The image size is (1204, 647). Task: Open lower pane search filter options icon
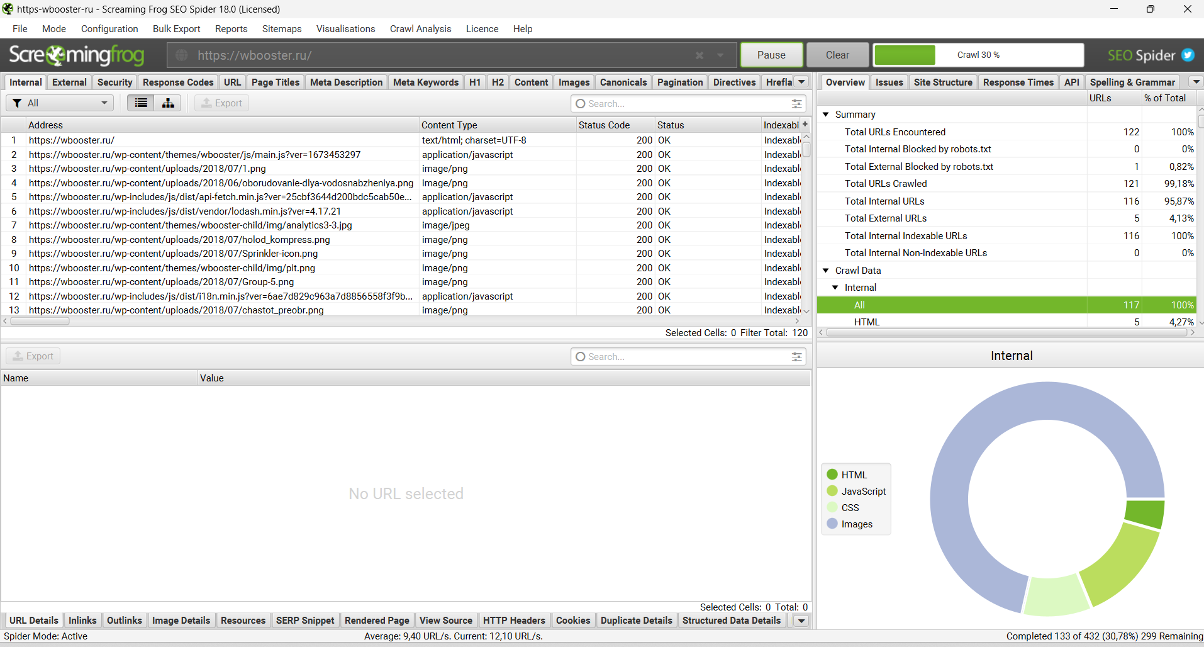[797, 357]
